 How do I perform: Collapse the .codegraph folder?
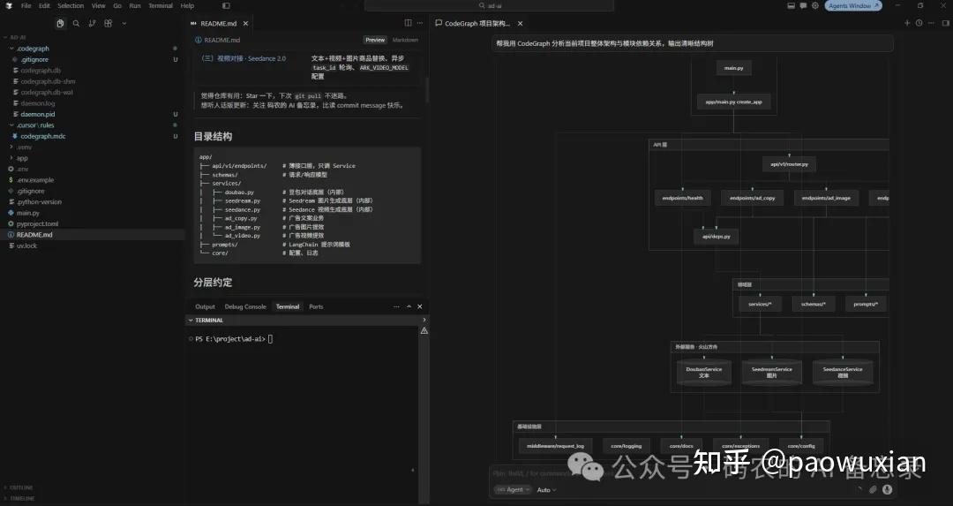pyautogui.click(x=11, y=48)
